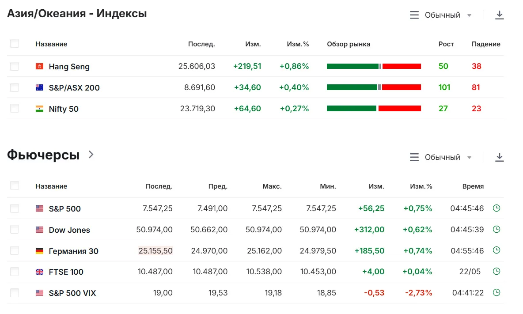Tick the Hang Seng row checkbox
This screenshot has height=314, width=523.
tap(15, 66)
